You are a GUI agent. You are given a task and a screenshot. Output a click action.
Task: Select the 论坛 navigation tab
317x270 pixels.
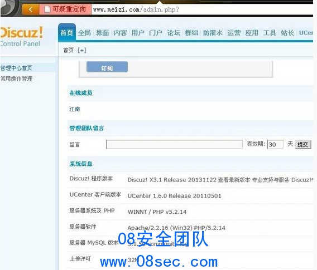click(174, 33)
